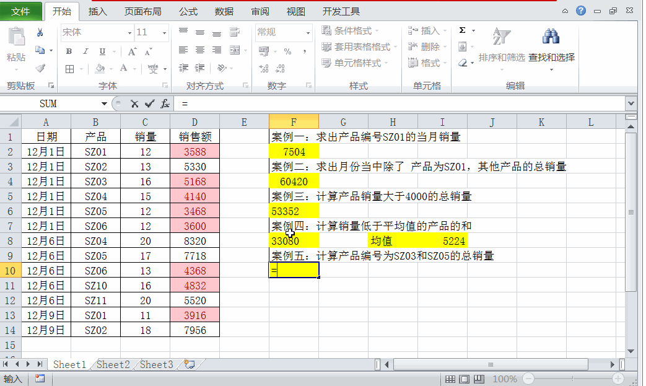646x386 pixels.
Task: Click the Increase Indent icon
Action: 200,68
